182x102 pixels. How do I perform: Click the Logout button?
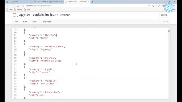164,15
